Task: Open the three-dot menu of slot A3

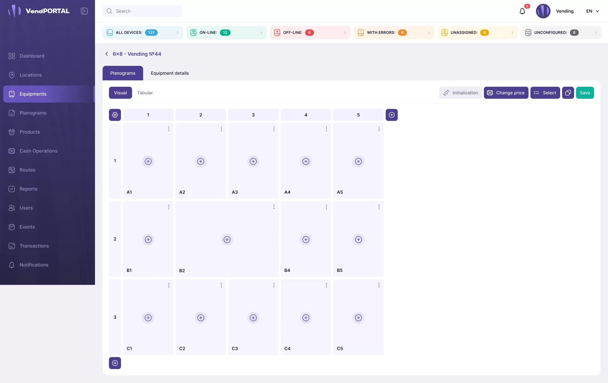Action: (x=274, y=129)
